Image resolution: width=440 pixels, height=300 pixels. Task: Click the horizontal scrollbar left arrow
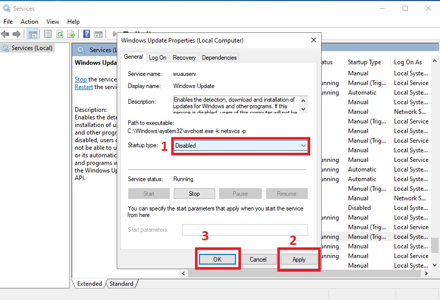pos(183,273)
